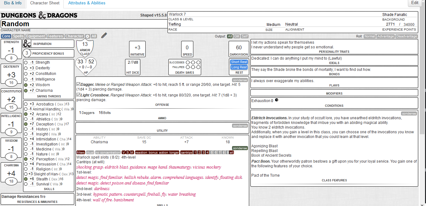This screenshot has width=426, height=206.
Task: Condense the Class Features section
Action: click(409, 114)
